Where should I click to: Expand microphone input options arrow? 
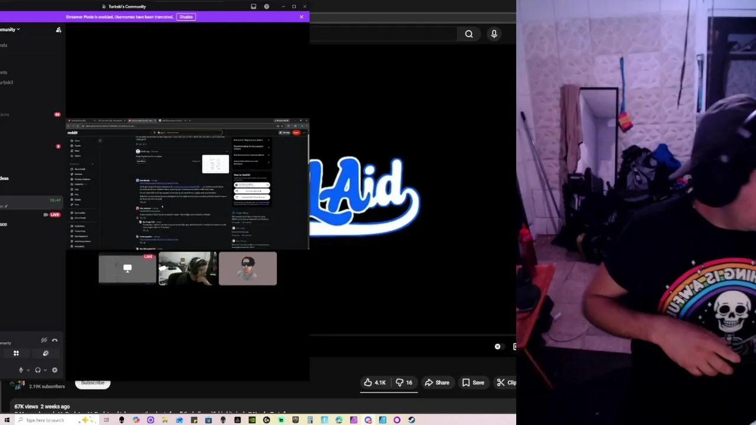point(28,370)
